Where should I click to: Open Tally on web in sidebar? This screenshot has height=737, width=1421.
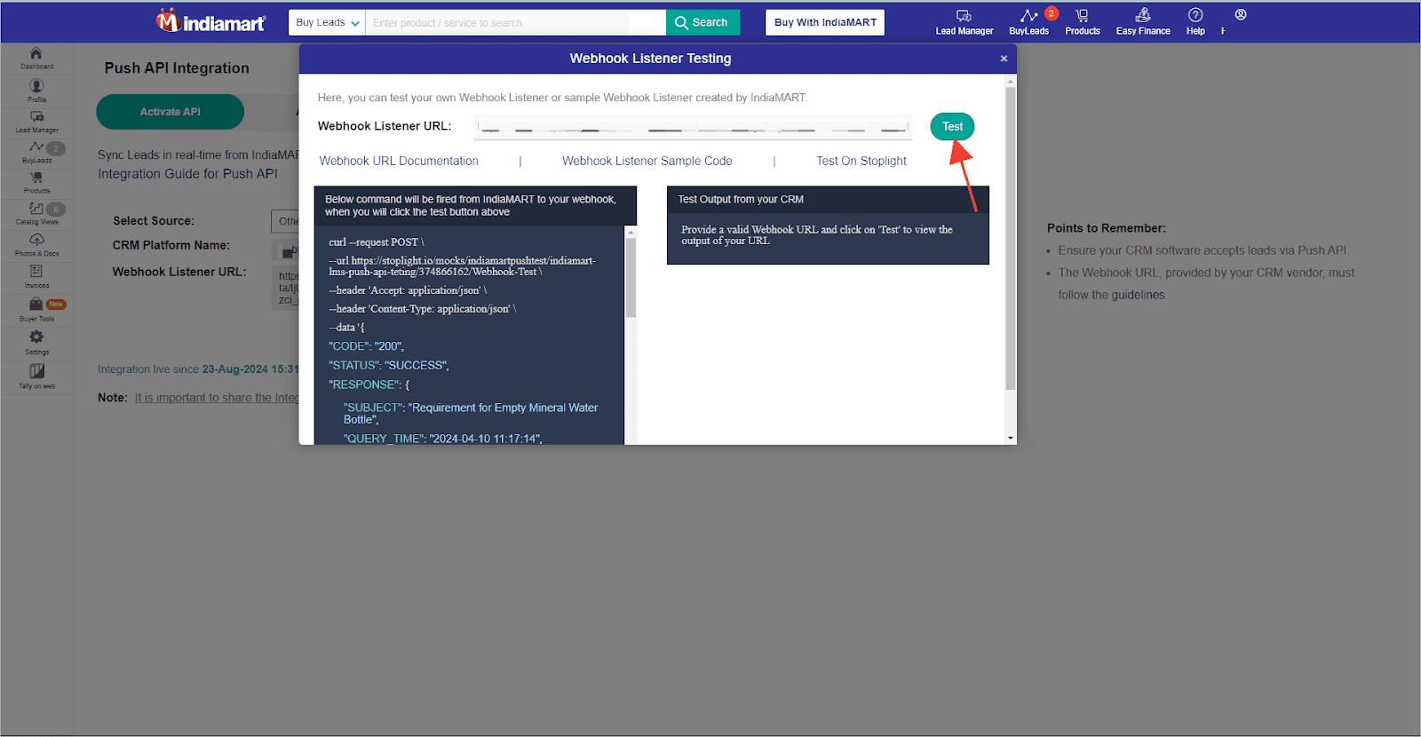tap(36, 376)
